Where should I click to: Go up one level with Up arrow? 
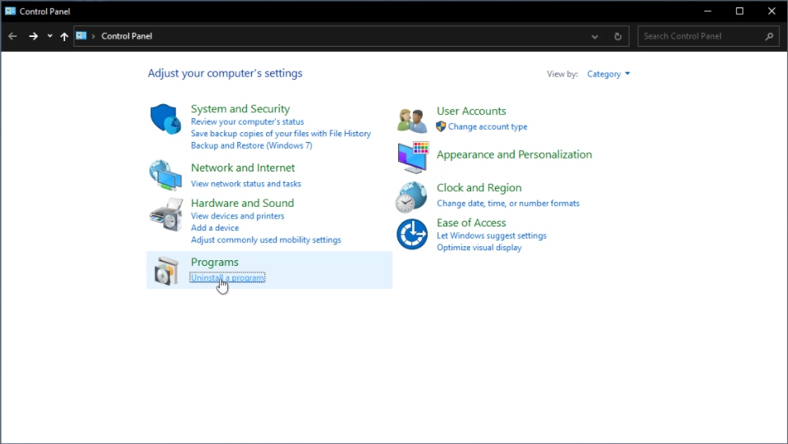[64, 36]
